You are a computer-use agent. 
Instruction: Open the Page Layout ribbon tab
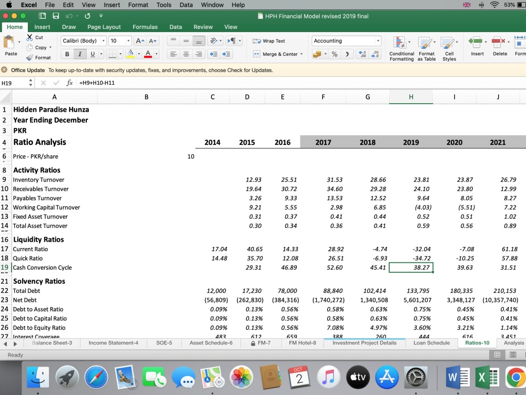[104, 27]
